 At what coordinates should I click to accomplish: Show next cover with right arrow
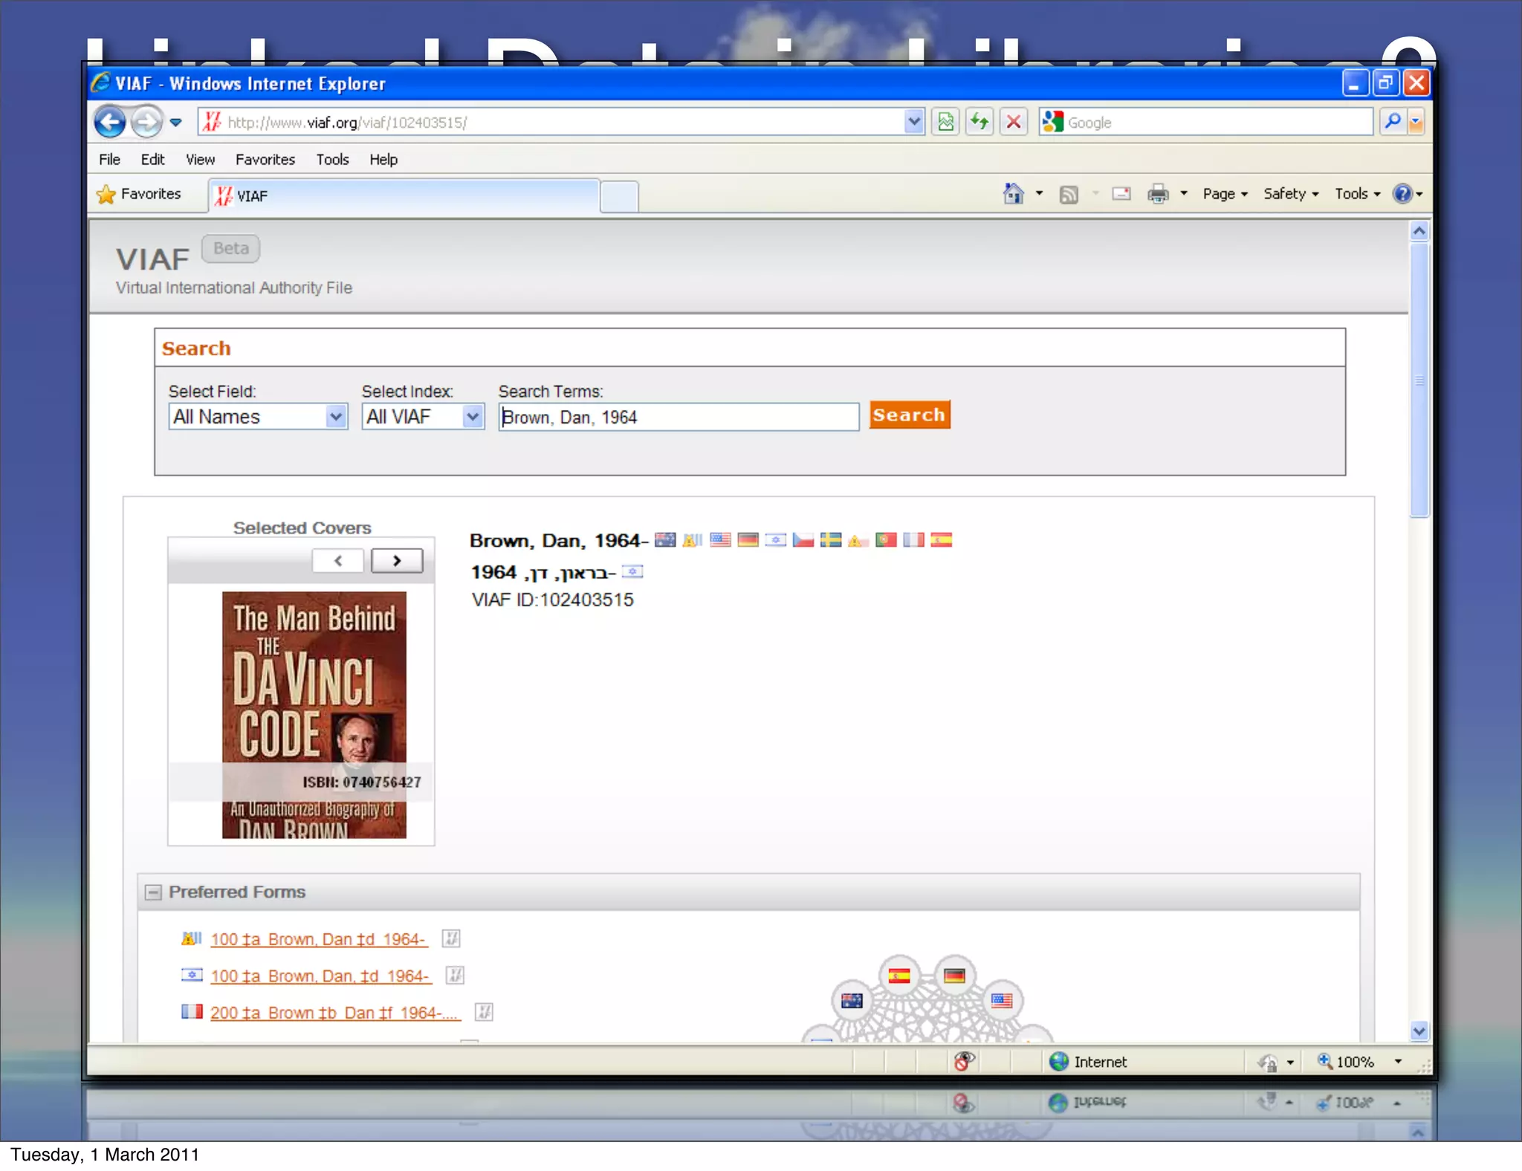397,561
